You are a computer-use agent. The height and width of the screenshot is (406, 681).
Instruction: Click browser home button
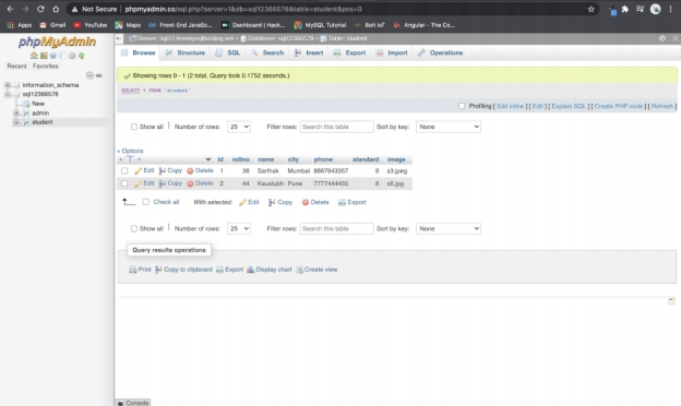(55, 9)
